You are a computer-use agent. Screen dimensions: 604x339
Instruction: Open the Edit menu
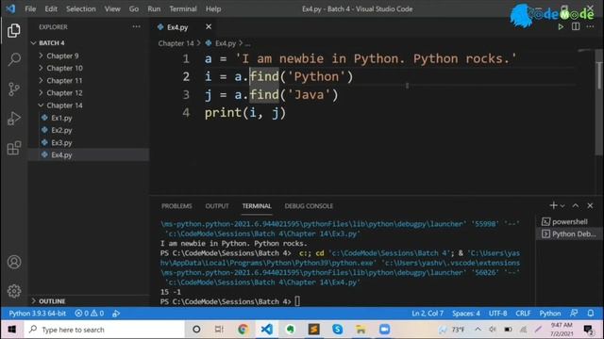click(x=51, y=8)
